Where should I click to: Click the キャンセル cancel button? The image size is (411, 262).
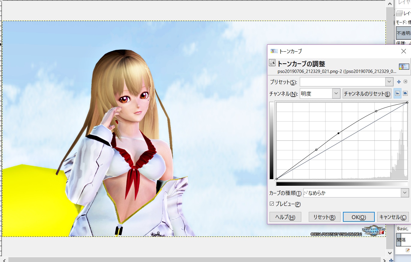click(x=393, y=217)
